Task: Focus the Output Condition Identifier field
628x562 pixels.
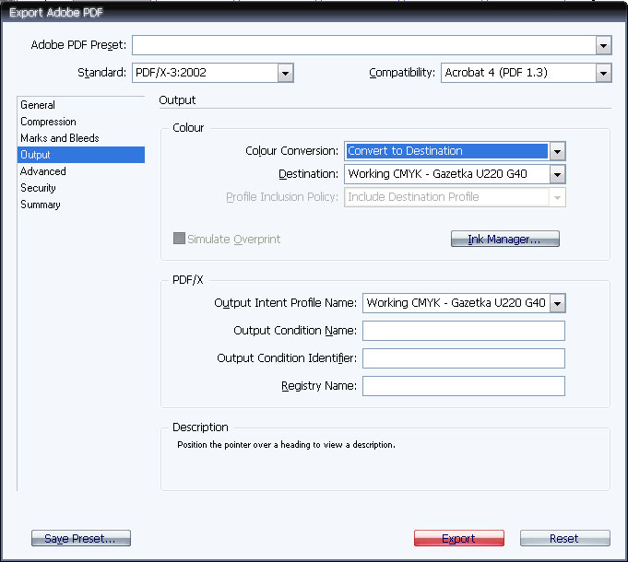Action: pyautogui.click(x=464, y=358)
